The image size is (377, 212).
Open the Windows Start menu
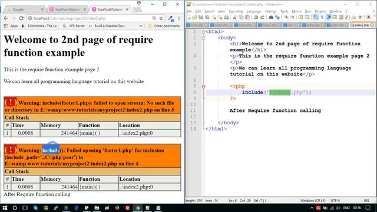tap(5, 208)
